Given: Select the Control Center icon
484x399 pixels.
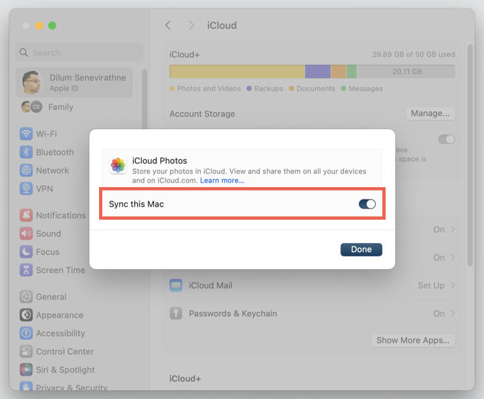Looking at the screenshot, I should [26, 351].
